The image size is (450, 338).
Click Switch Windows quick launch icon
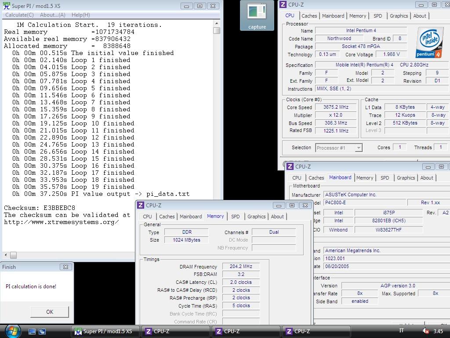42,331
